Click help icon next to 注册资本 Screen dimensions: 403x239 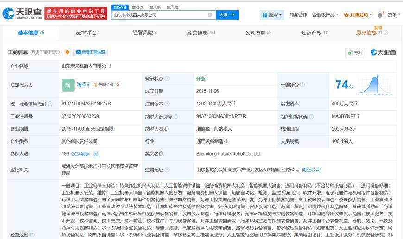point(167,104)
